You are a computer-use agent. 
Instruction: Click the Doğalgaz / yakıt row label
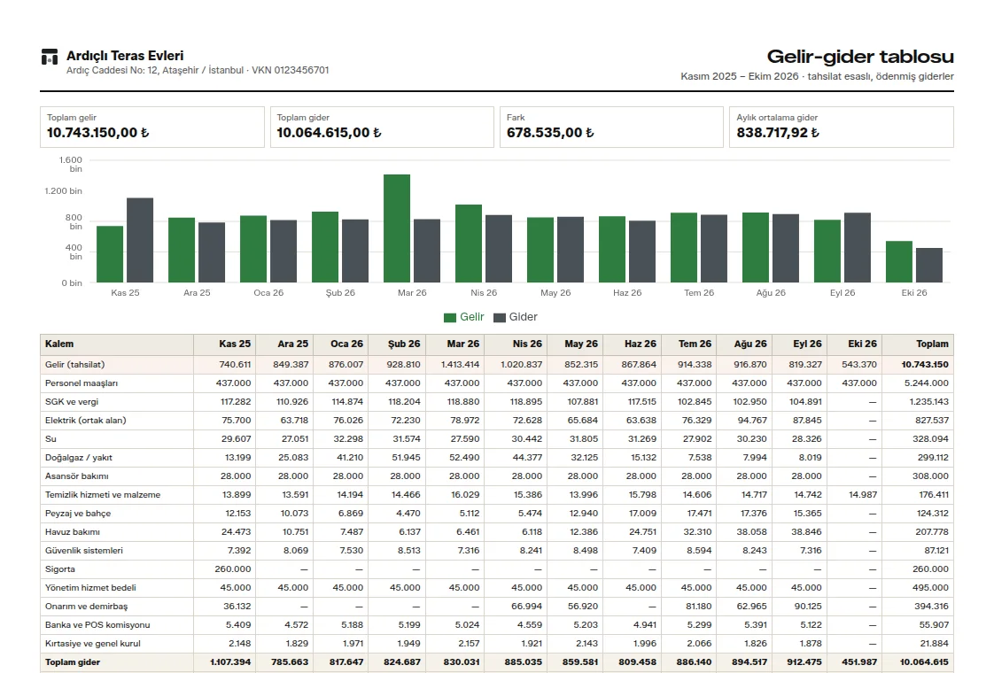coord(79,458)
